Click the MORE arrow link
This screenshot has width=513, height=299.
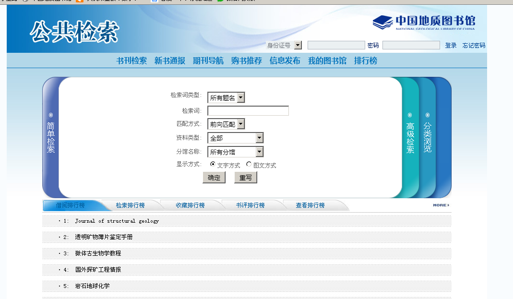tap(441, 205)
